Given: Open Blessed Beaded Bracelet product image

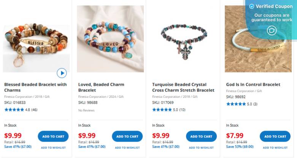Looking at the screenshot, I should 36,44.
